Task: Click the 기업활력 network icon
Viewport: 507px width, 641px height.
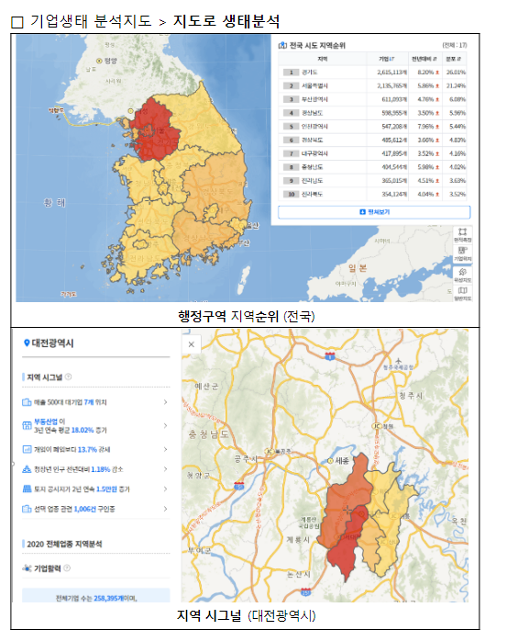Action: pos(27,568)
